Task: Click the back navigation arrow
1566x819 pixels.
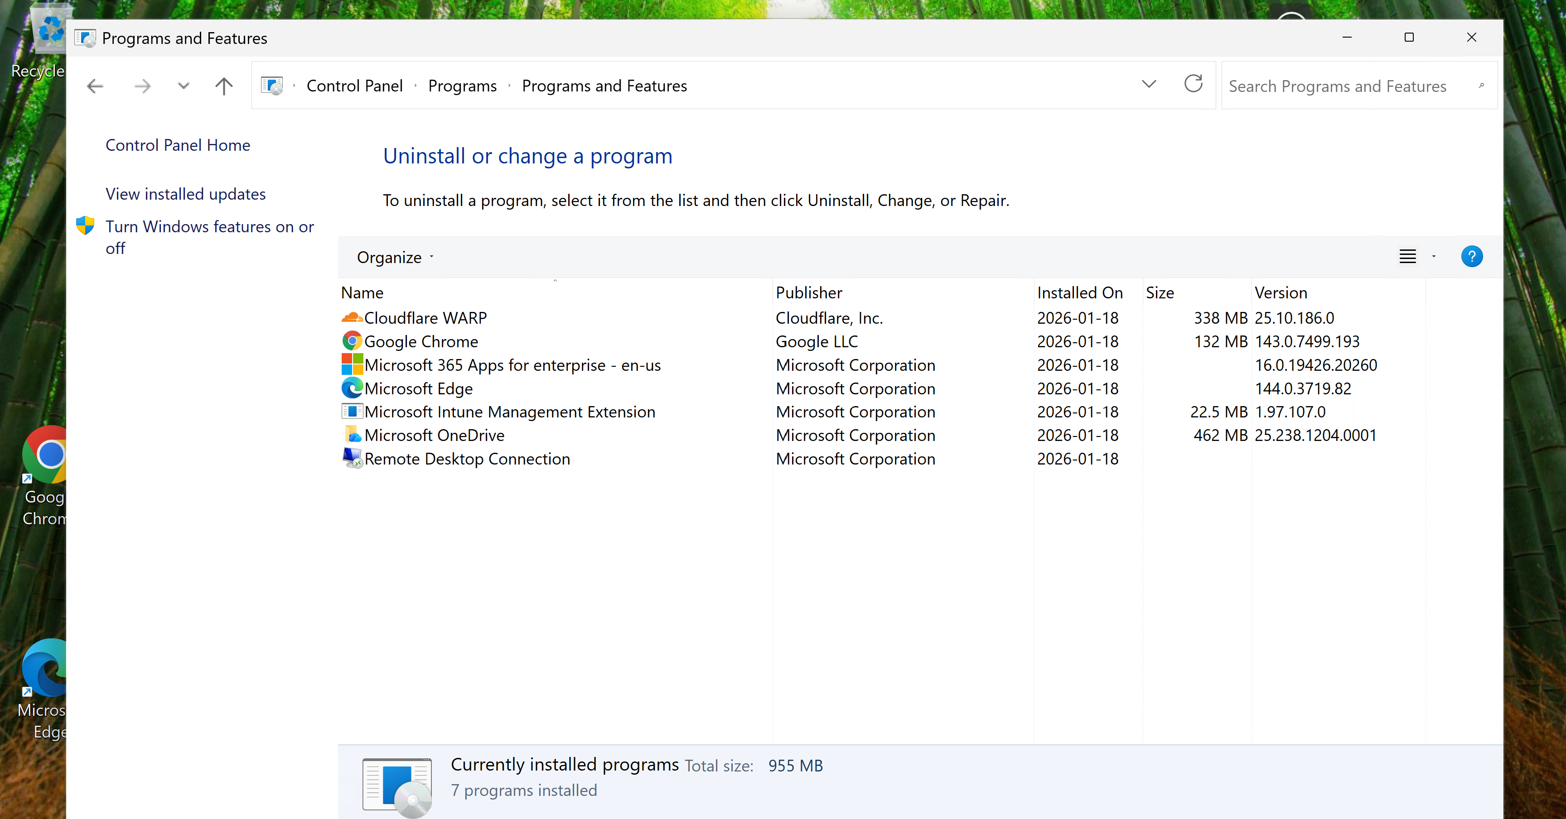Action: pyautogui.click(x=96, y=86)
